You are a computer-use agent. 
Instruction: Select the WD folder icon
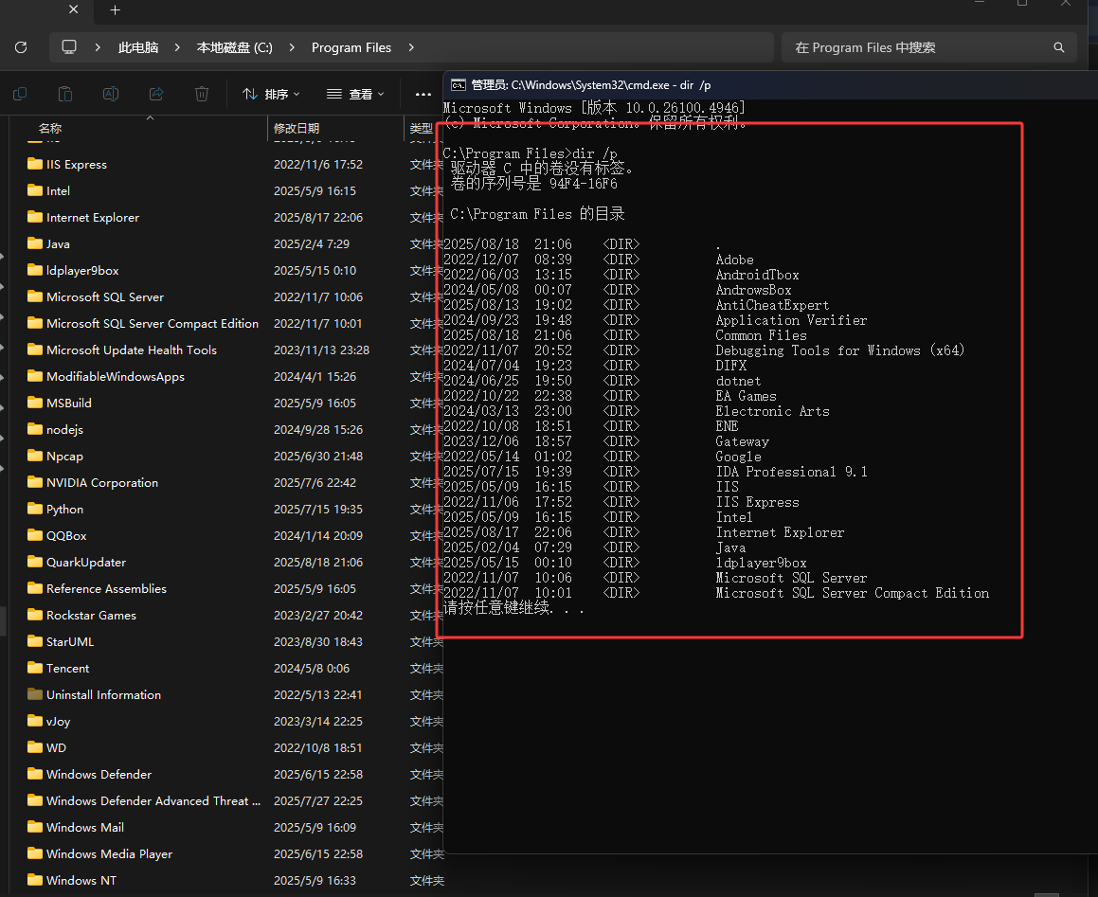pyautogui.click(x=35, y=748)
